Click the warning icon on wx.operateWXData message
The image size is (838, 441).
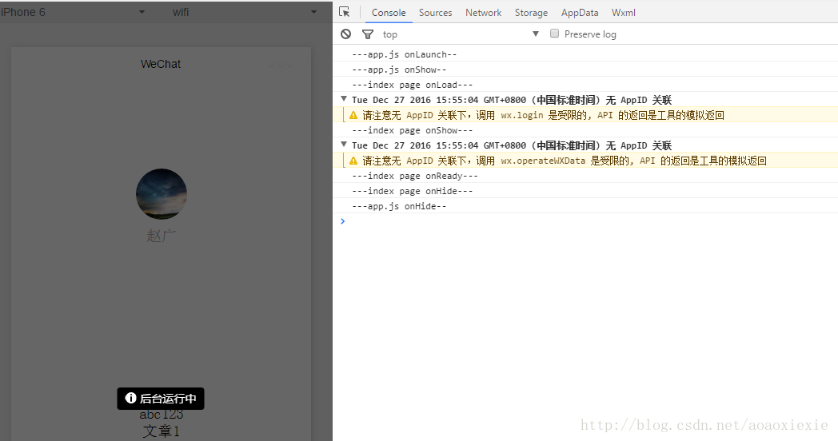pyautogui.click(x=353, y=161)
